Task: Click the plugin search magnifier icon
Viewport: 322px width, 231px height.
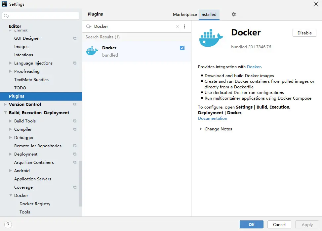Action: pos(89,26)
